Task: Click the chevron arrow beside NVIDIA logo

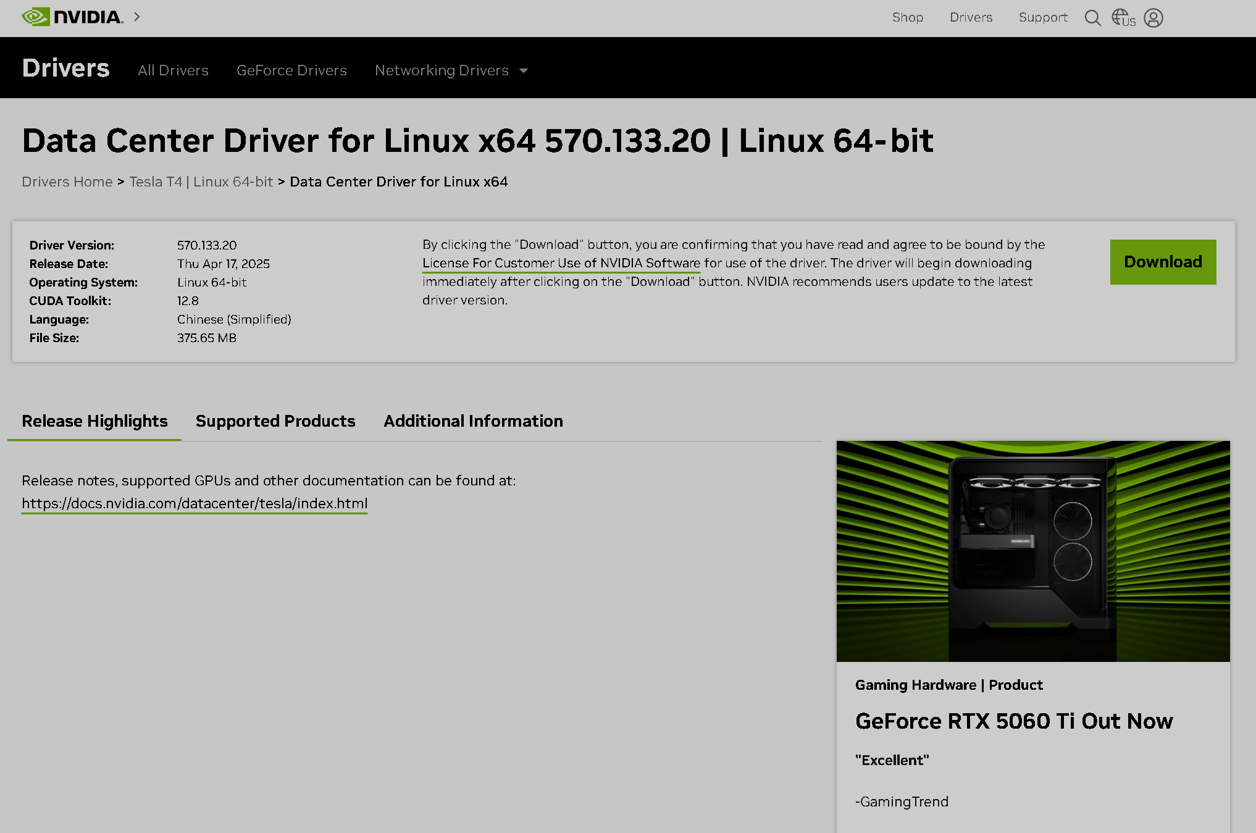Action: 137,17
